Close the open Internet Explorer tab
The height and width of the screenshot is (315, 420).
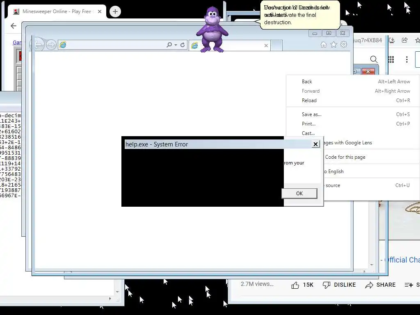click(266, 46)
